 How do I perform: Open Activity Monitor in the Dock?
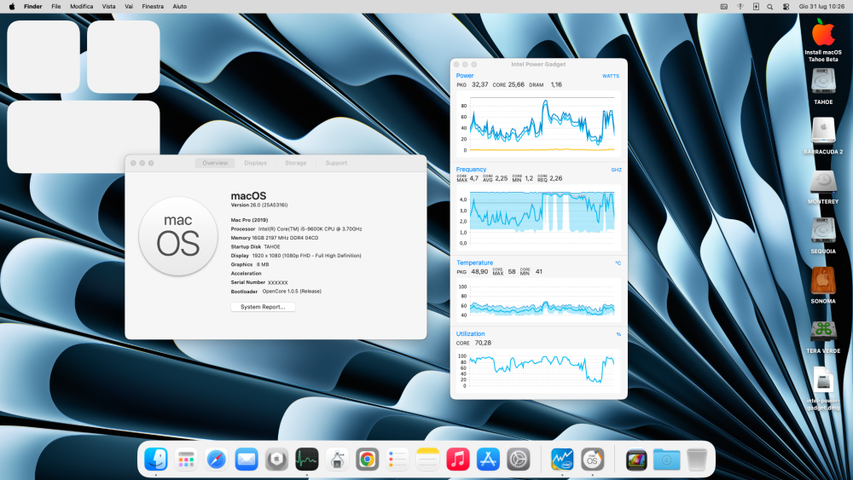pyautogui.click(x=307, y=460)
